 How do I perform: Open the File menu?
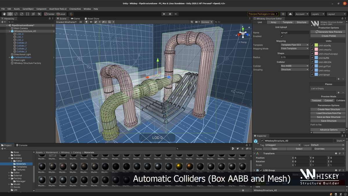coord(3,9)
